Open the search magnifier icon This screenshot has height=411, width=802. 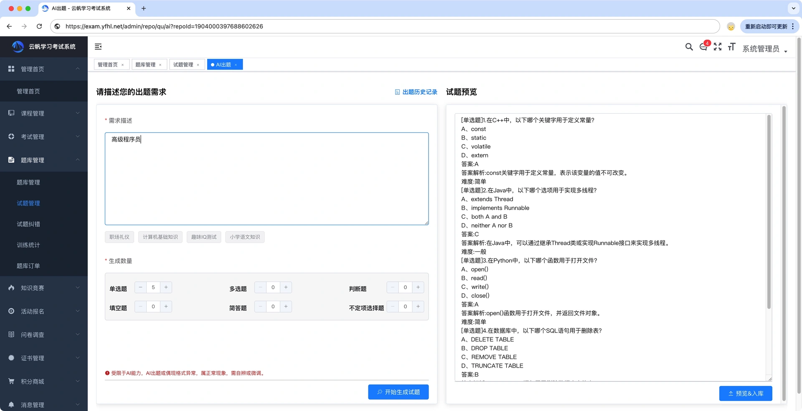pyautogui.click(x=689, y=47)
